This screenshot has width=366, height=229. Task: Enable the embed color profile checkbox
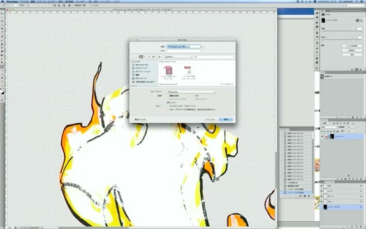168,109
